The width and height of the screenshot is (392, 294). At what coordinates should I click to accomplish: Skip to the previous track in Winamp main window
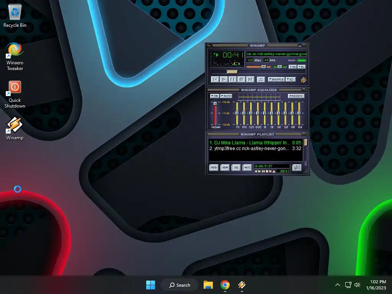tap(215, 80)
